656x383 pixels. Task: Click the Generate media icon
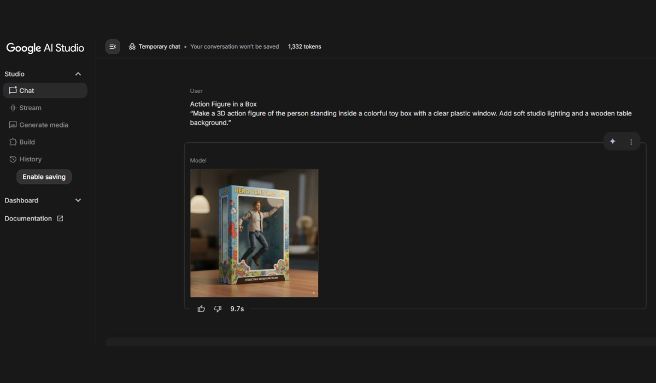(x=13, y=125)
